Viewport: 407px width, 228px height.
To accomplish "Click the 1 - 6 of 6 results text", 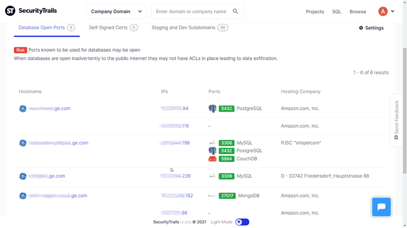I will (371, 72).
